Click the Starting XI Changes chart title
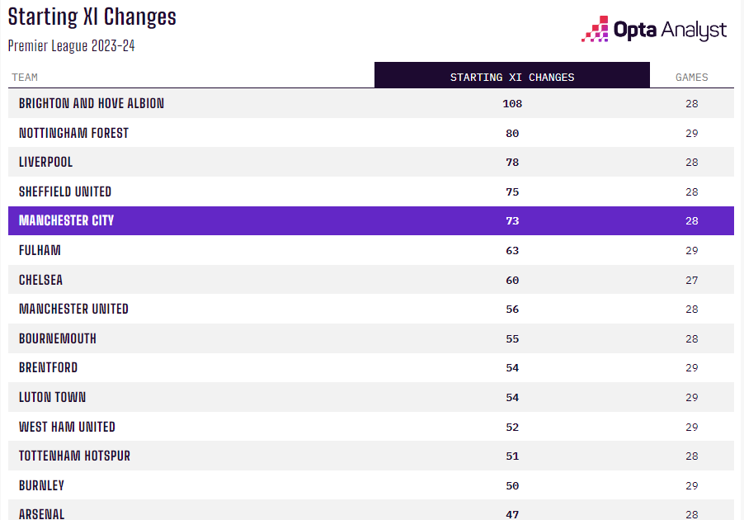 [92, 17]
